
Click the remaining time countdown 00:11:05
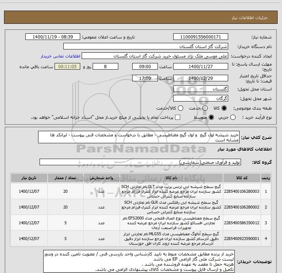click(67, 66)
